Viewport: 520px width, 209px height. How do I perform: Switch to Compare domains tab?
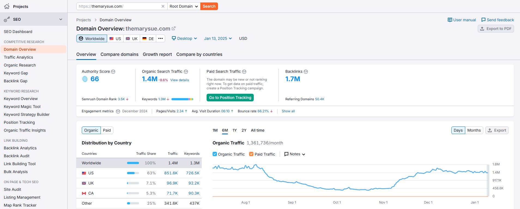[x=119, y=54]
